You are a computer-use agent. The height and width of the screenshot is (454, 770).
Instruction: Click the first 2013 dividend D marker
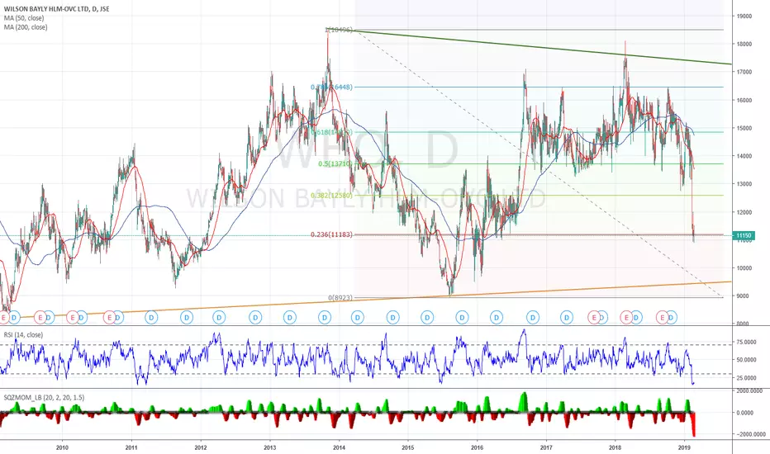point(290,318)
